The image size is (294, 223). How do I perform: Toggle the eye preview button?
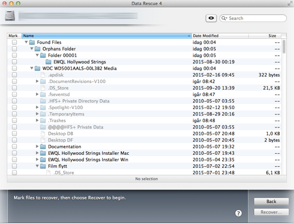tap(211, 18)
